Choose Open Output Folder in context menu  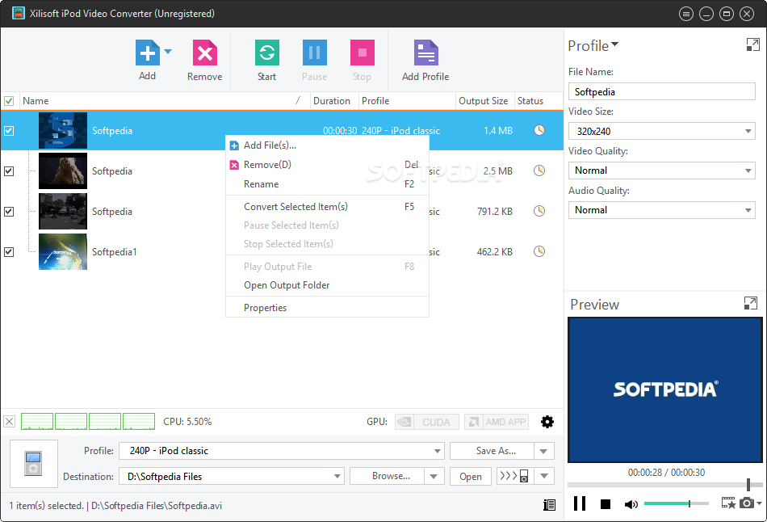[x=327, y=285]
